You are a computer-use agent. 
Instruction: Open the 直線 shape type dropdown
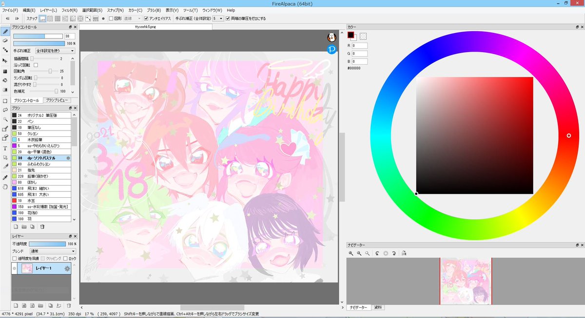pos(133,19)
